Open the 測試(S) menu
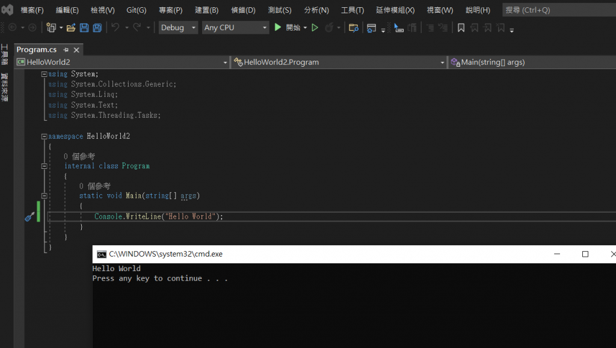 tap(280, 10)
